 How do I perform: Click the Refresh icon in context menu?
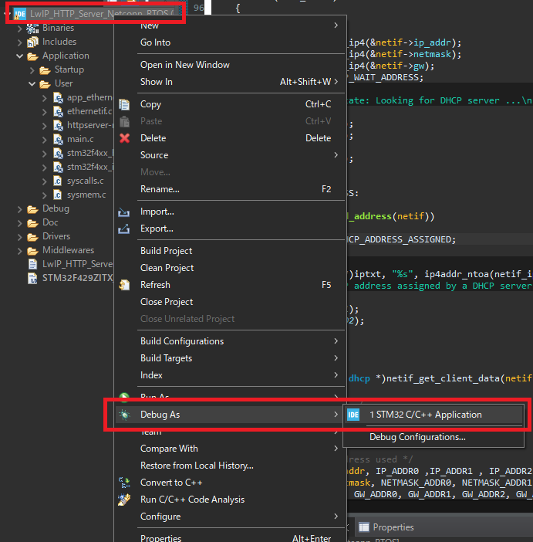tap(124, 285)
